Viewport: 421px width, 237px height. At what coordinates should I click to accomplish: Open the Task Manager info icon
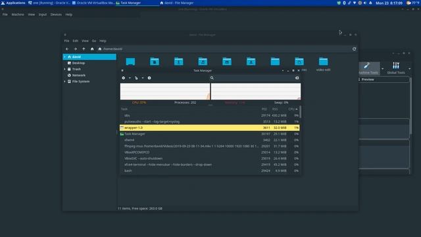[x=149, y=78]
